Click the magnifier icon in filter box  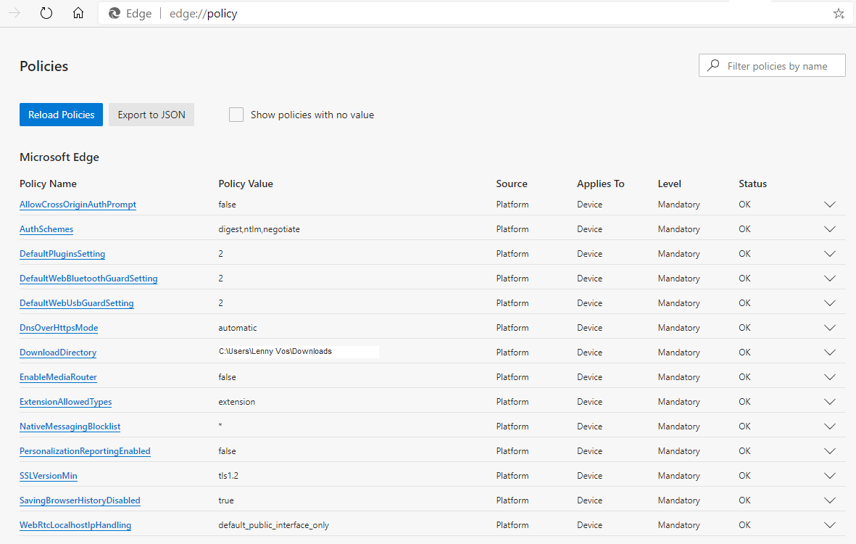click(x=714, y=66)
